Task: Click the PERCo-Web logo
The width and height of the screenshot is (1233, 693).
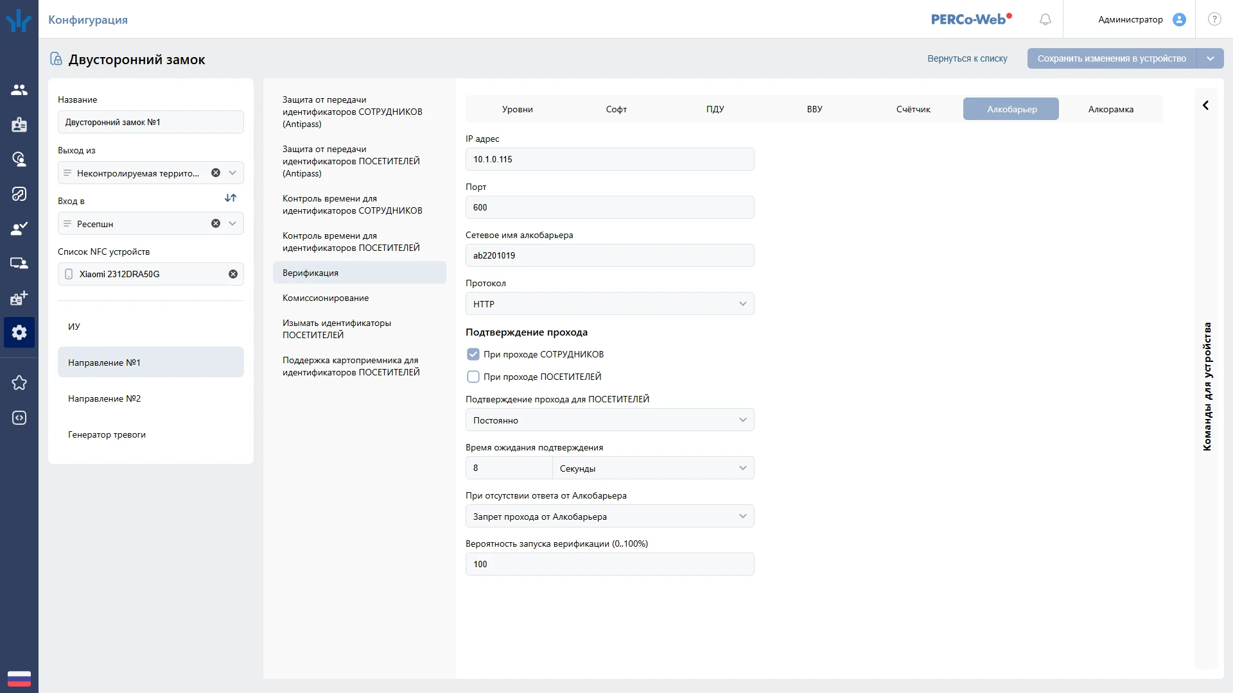Action: (971, 19)
